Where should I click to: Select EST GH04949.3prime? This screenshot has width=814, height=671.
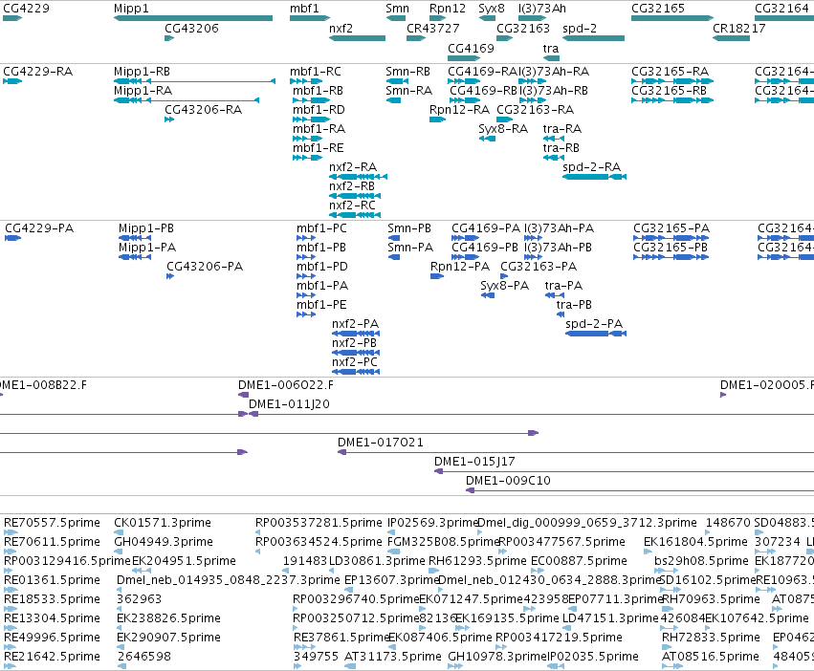click(x=164, y=542)
